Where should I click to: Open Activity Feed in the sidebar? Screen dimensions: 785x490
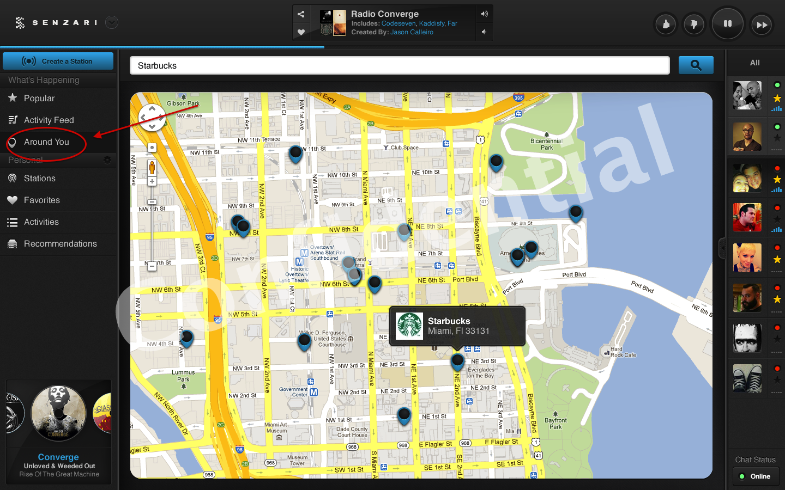pos(49,120)
